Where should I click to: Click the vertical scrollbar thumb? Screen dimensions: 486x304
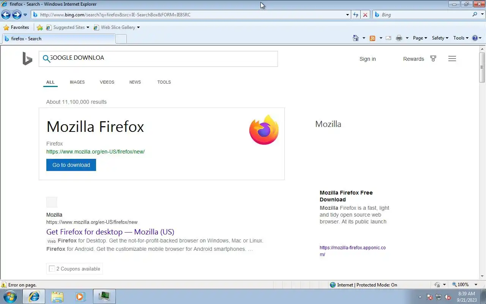tap(482, 67)
